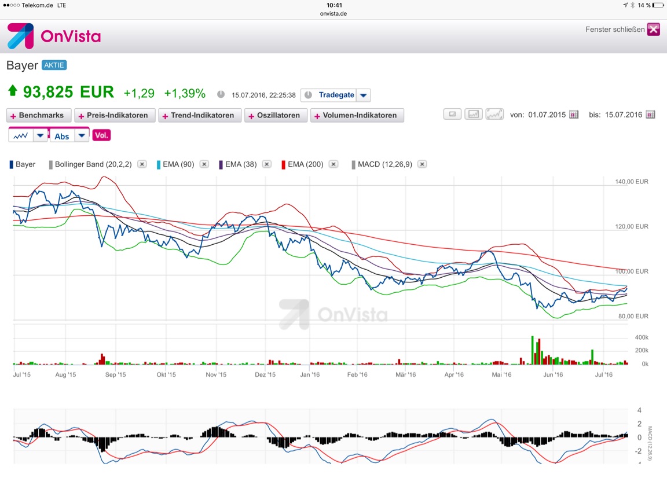Screen dimensions: 667x500
Task: Remove the EMA (200) indicator
Action: pos(333,164)
